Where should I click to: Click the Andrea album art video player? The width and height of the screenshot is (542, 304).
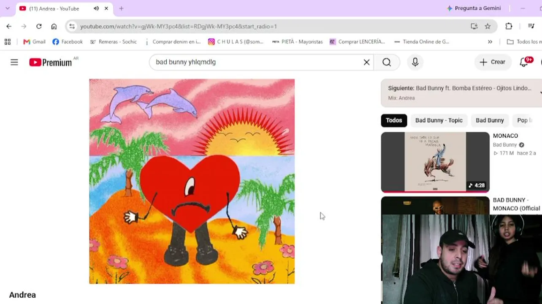pyautogui.click(x=192, y=182)
